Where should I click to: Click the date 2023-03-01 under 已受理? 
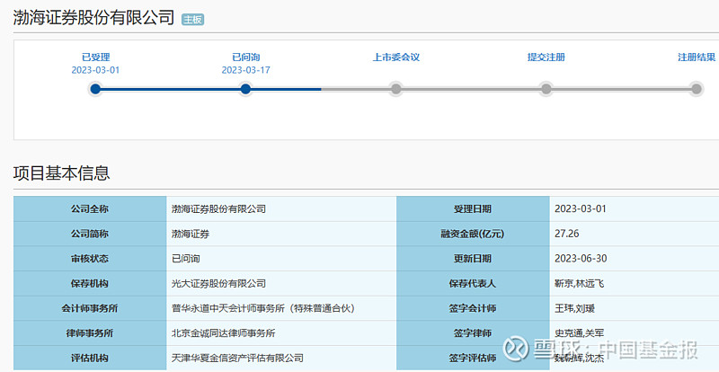tap(95, 70)
